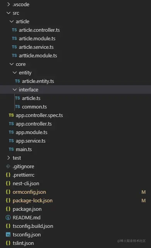151x248 pixels.
Task: Collapse the src folder chevron
Action: [9, 13]
